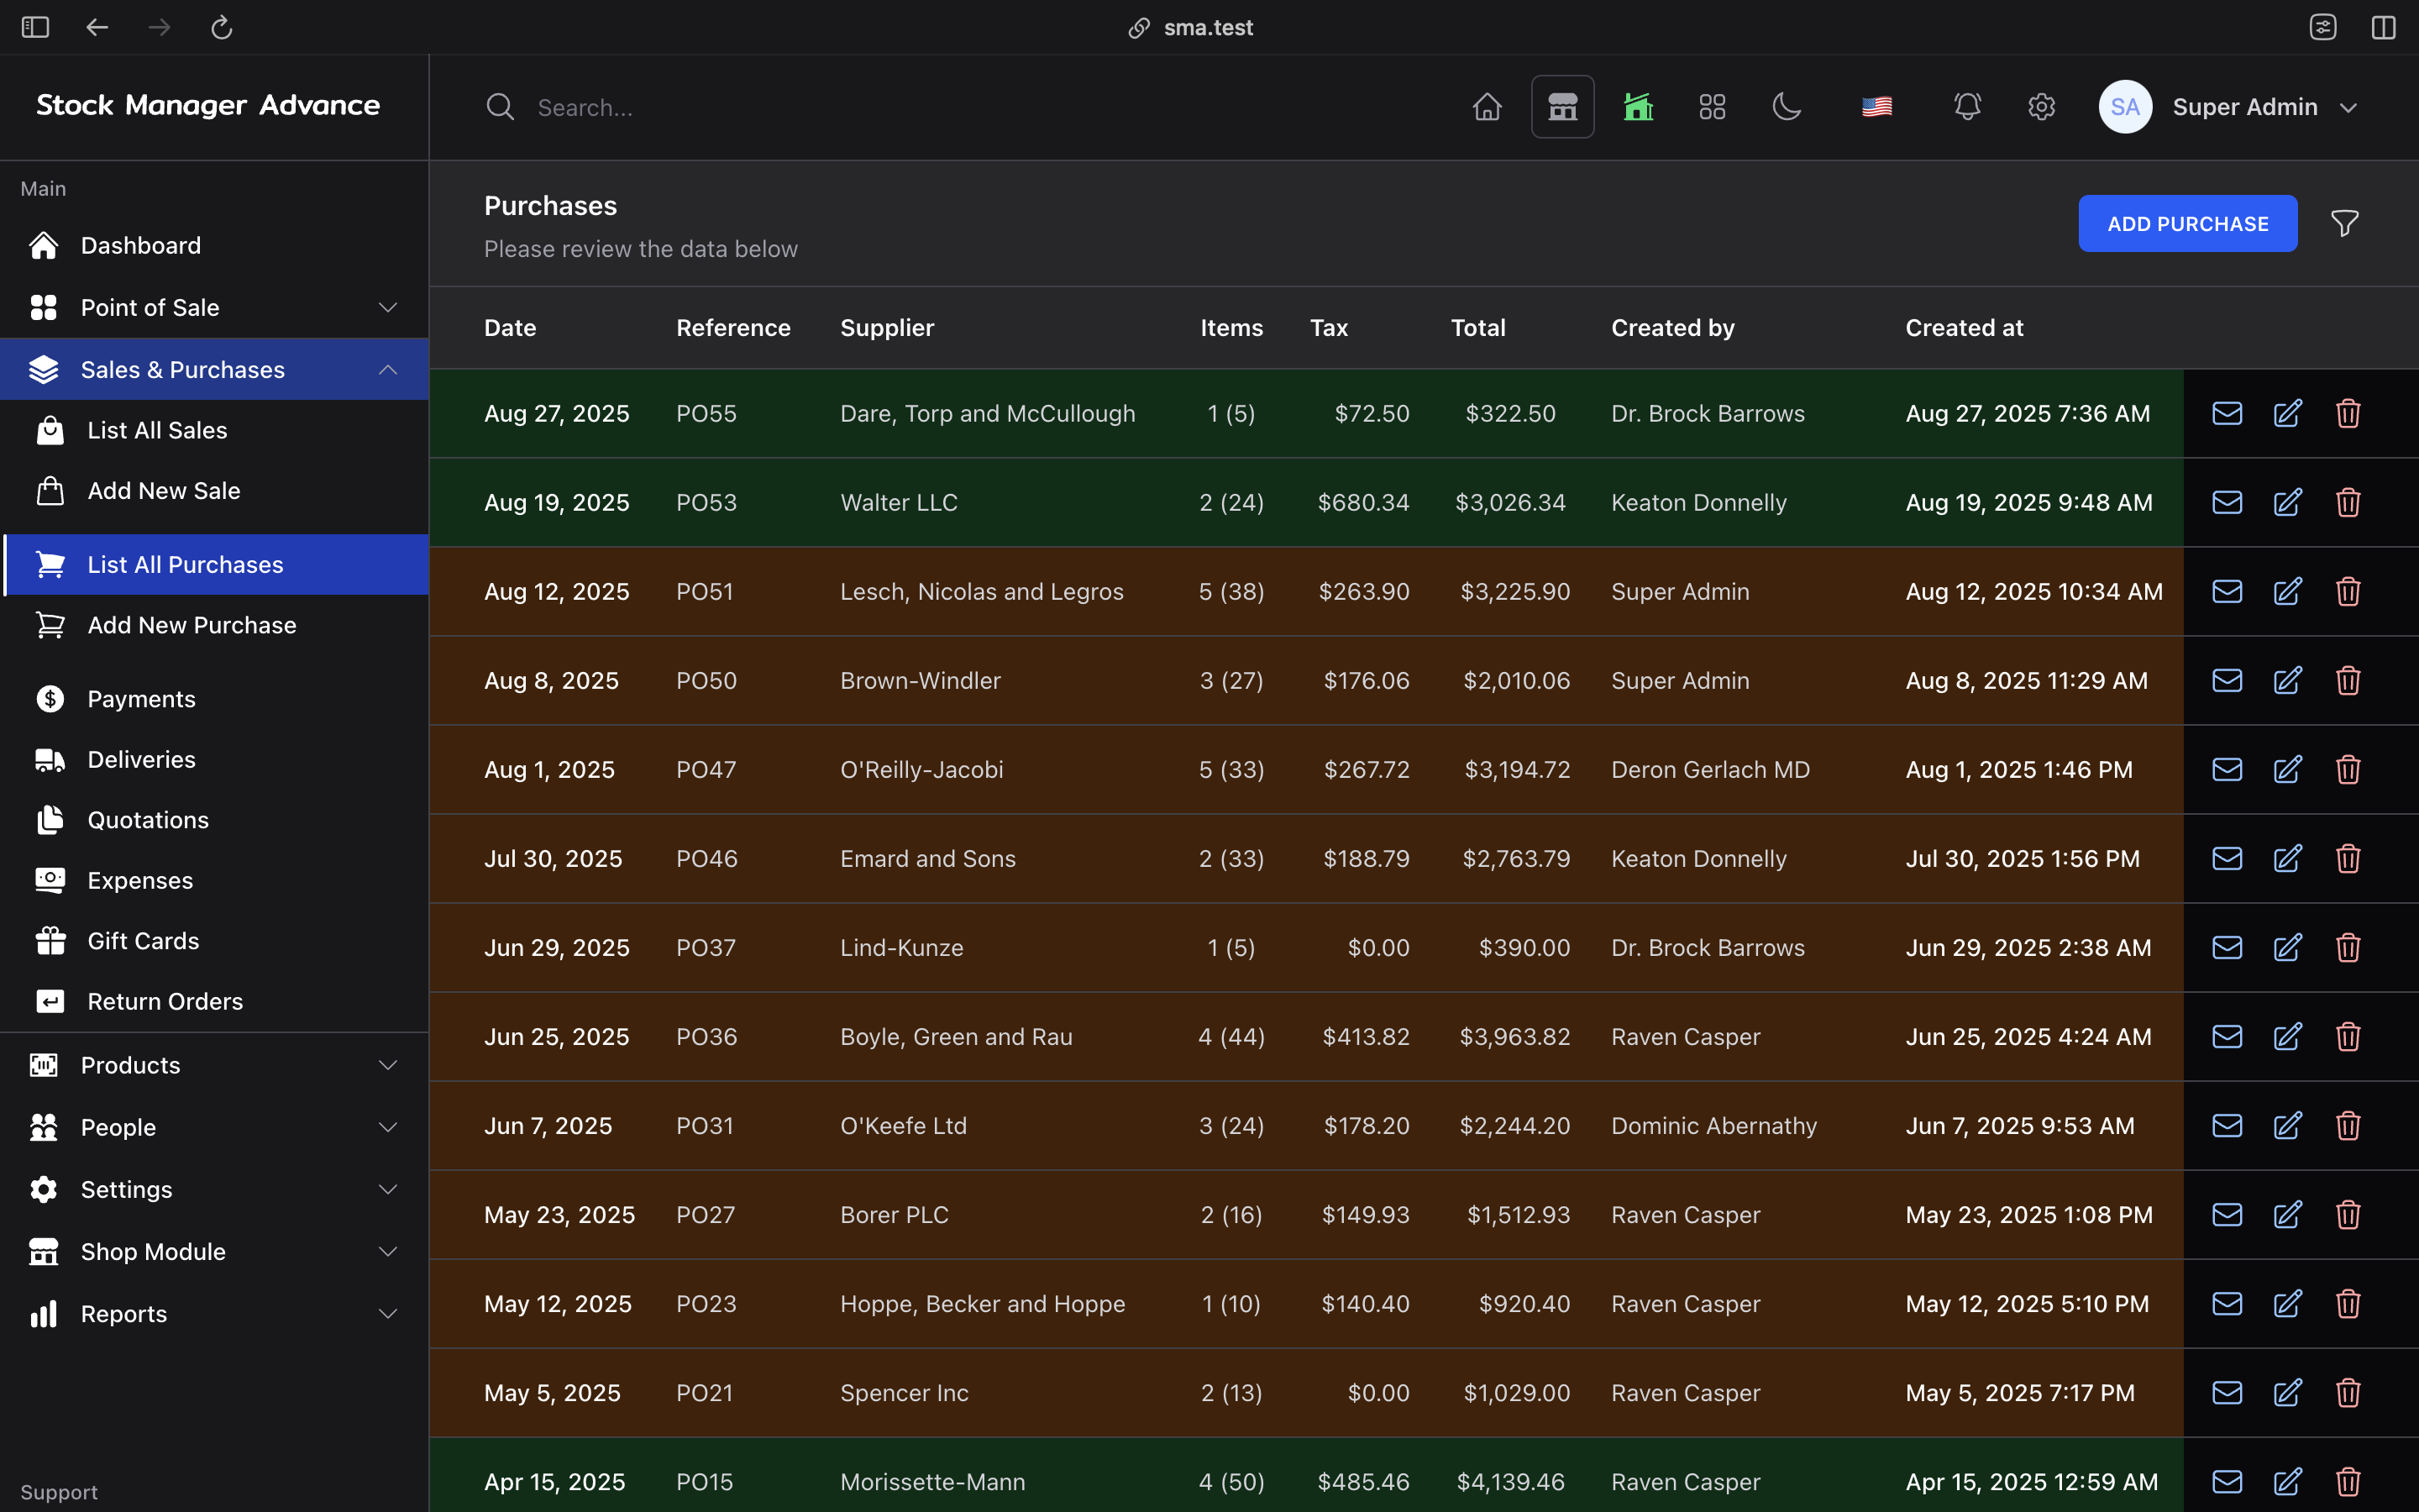Image resolution: width=2419 pixels, height=1512 pixels.
Task: Sort by Date column header
Action: (510, 328)
